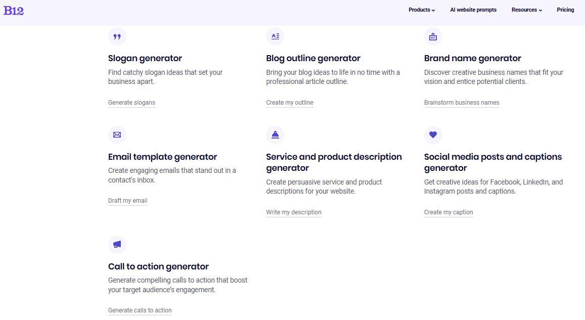The height and width of the screenshot is (320, 585).
Task: Click the Blog outline generator text icon
Action: pyautogui.click(x=275, y=36)
